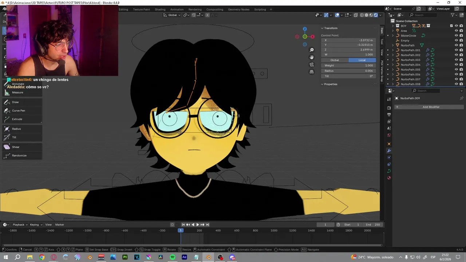This screenshot has height=262, width=466.
Task: Switch to the Texture Paint workspace
Action: (x=141, y=9)
